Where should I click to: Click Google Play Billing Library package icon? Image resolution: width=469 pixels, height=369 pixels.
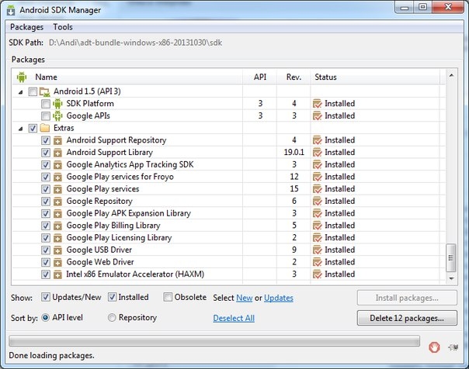pos(57,226)
